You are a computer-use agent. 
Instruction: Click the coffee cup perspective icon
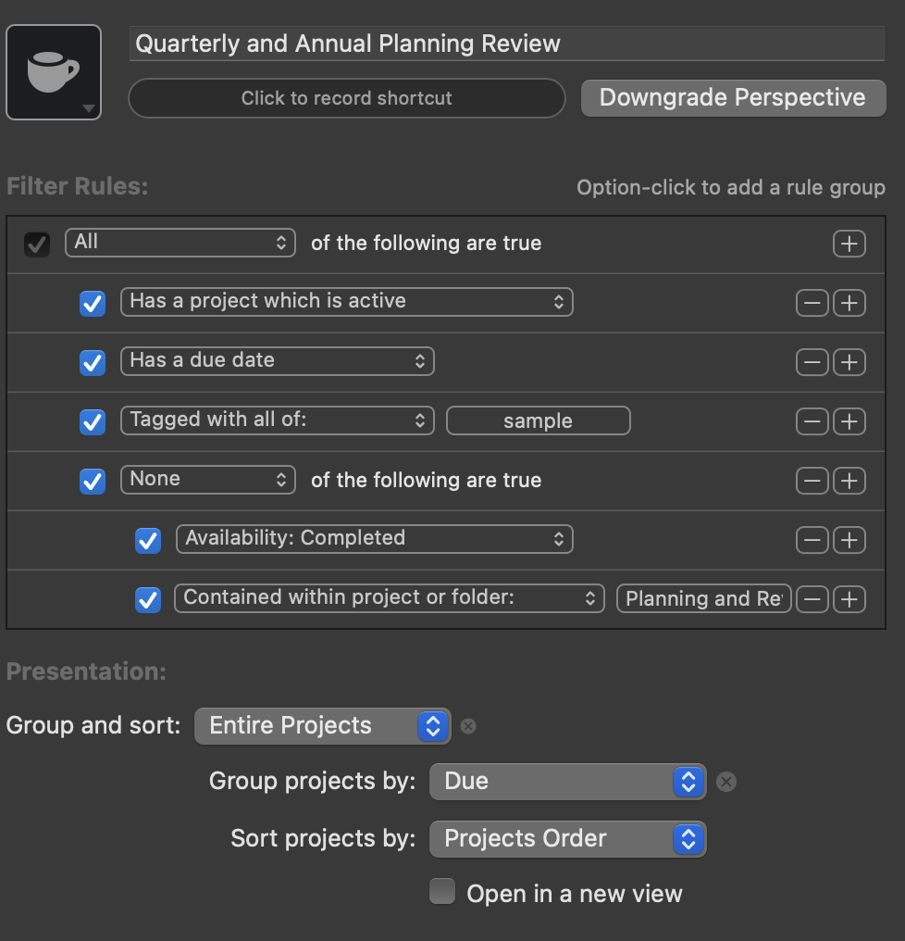(x=53, y=72)
